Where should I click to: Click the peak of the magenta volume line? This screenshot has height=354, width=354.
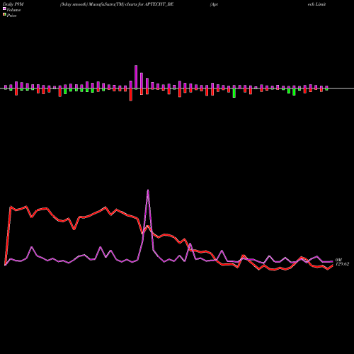click(148, 190)
